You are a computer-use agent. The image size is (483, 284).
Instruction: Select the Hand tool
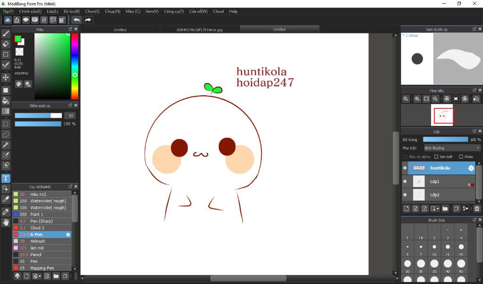click(x=6, y=222)
